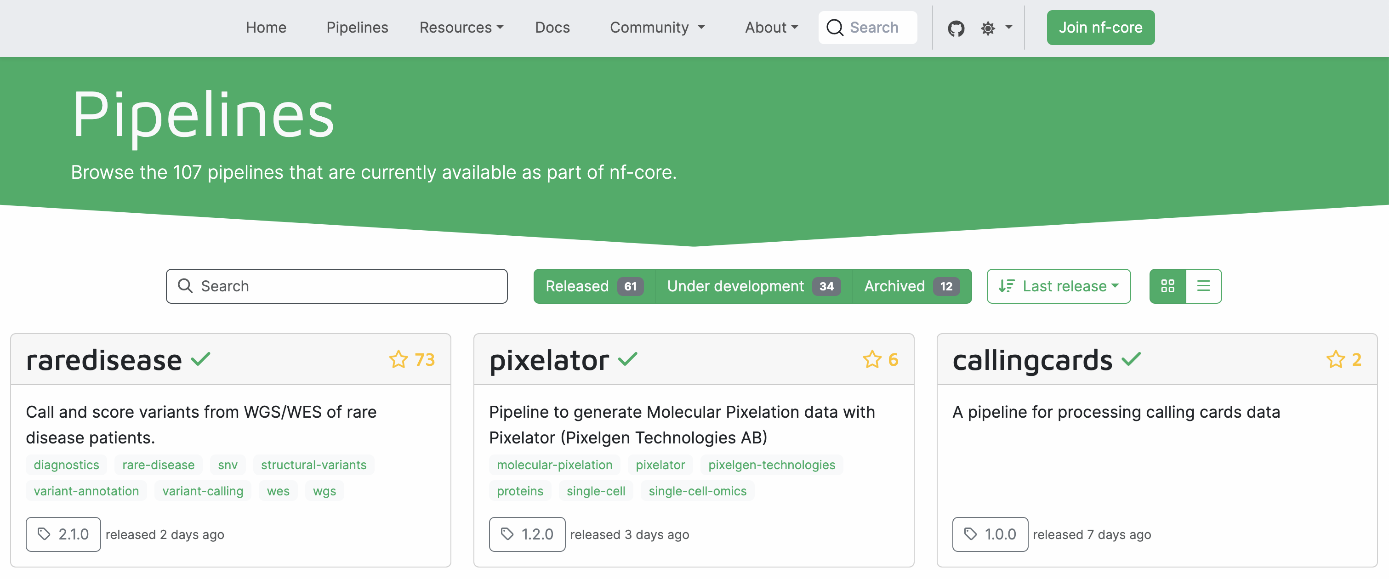Open the theme switcher sun icon
1389x579 pixels.
[988, 28]
